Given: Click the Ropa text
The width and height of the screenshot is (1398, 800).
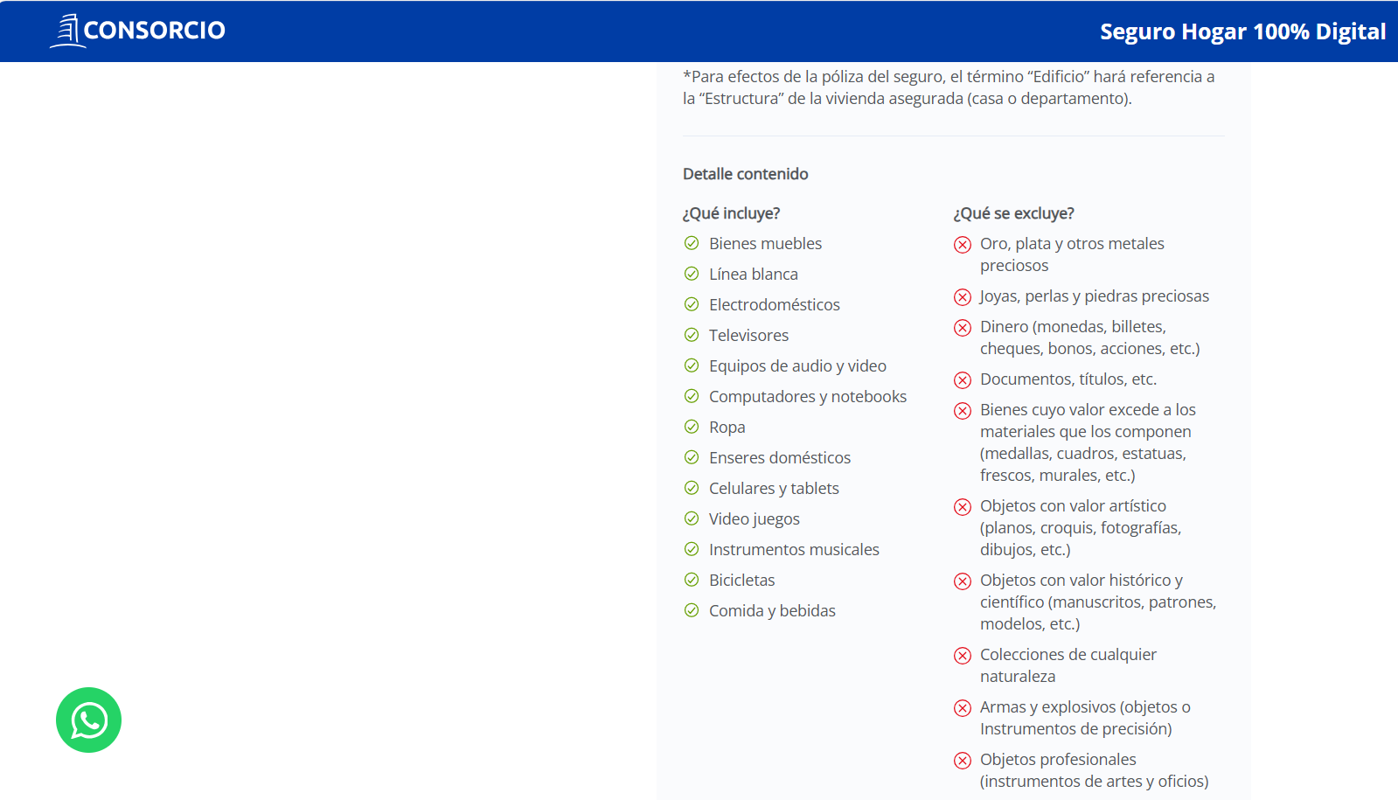Looking at the screenshot, I should (x=727, y=427).
